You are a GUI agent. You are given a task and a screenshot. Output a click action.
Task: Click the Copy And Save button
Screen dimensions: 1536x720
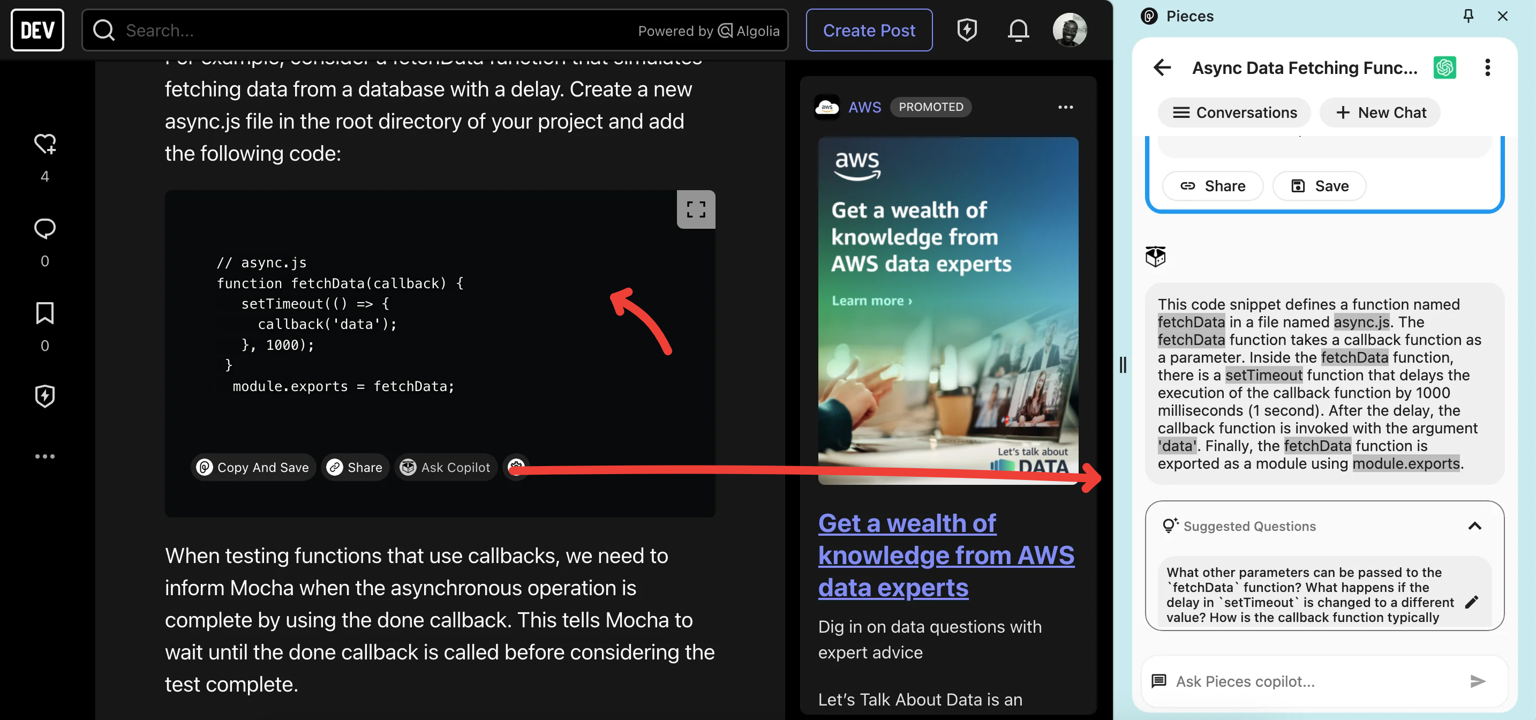[253, 467]
